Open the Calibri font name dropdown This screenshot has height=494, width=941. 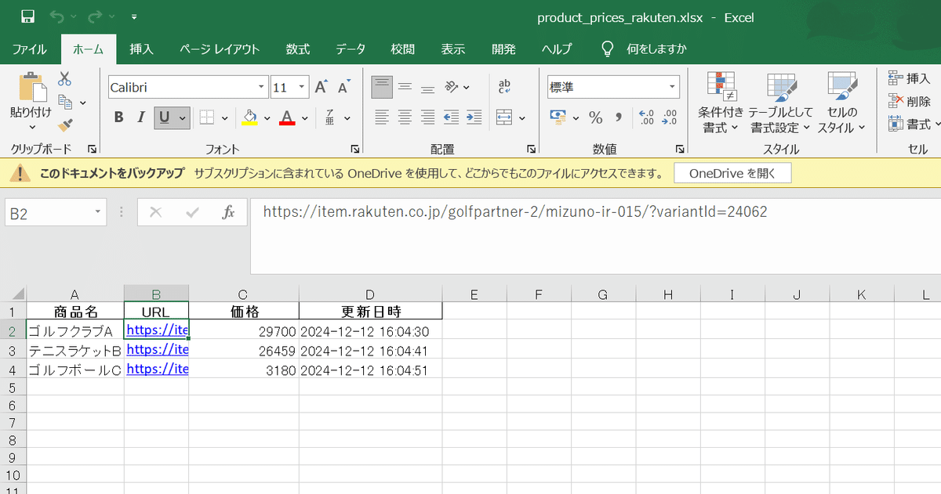point(262,87)
